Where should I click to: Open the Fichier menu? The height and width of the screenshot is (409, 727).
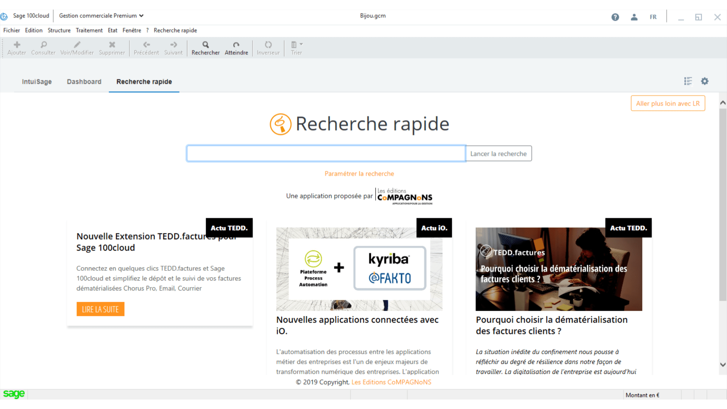pos(11,30)
